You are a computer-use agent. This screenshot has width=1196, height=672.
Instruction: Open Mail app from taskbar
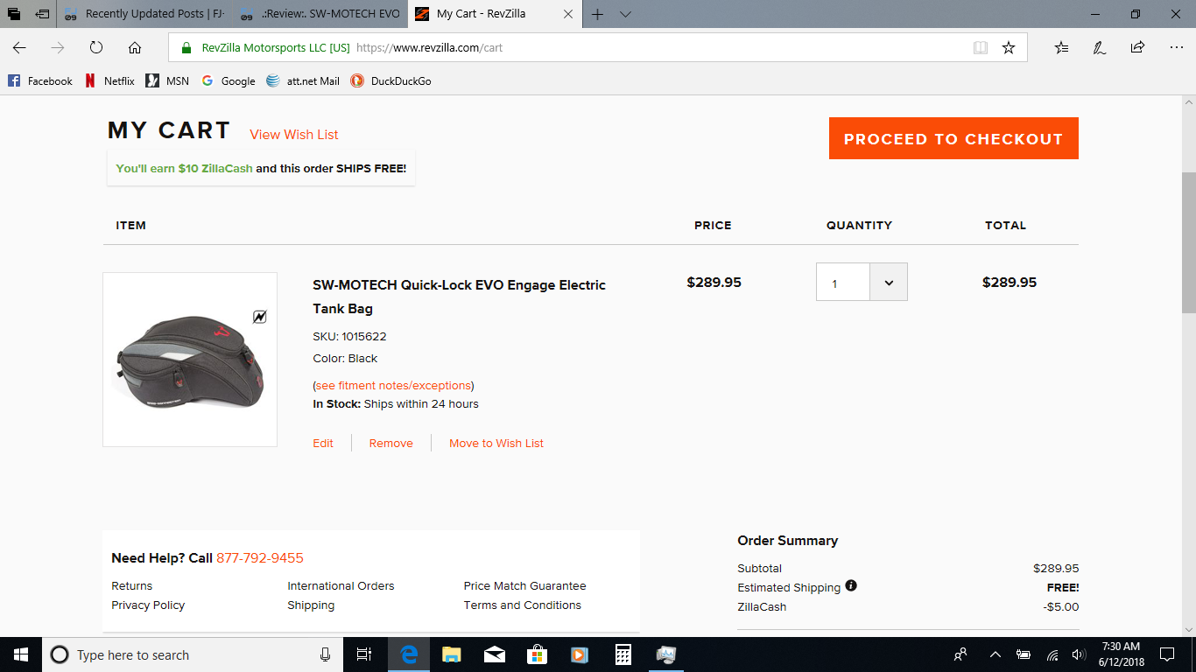494,654
